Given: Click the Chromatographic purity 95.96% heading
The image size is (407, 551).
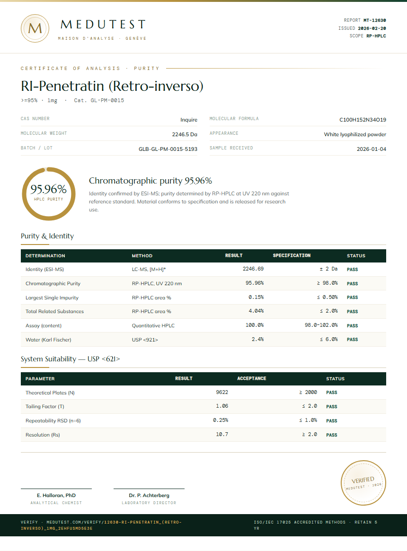Looking at the screenshot, I should click(x=150, y=181).
